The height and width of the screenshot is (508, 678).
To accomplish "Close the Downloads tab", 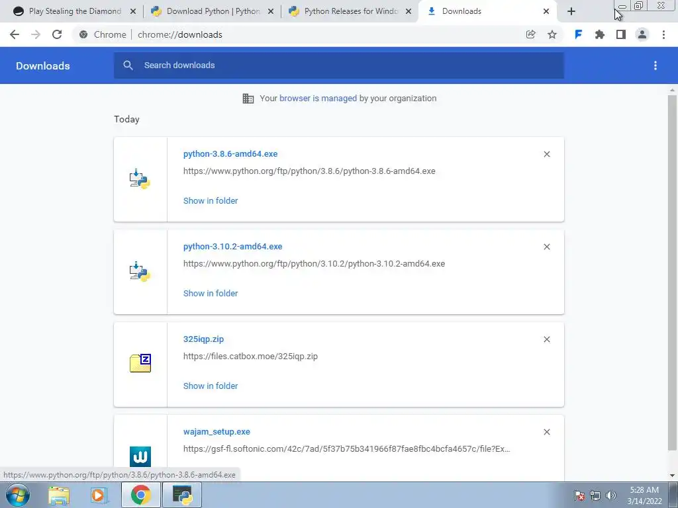I will point(546,11).
